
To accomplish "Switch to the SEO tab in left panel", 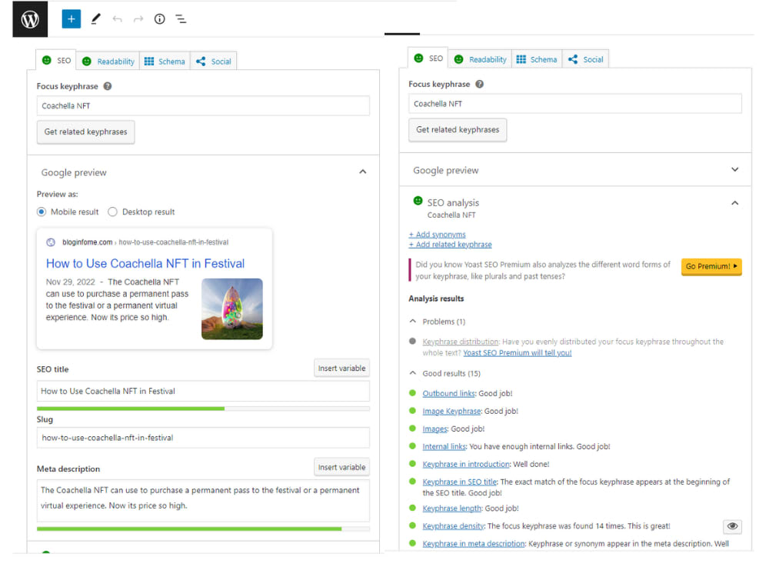I will pos(56,60).
